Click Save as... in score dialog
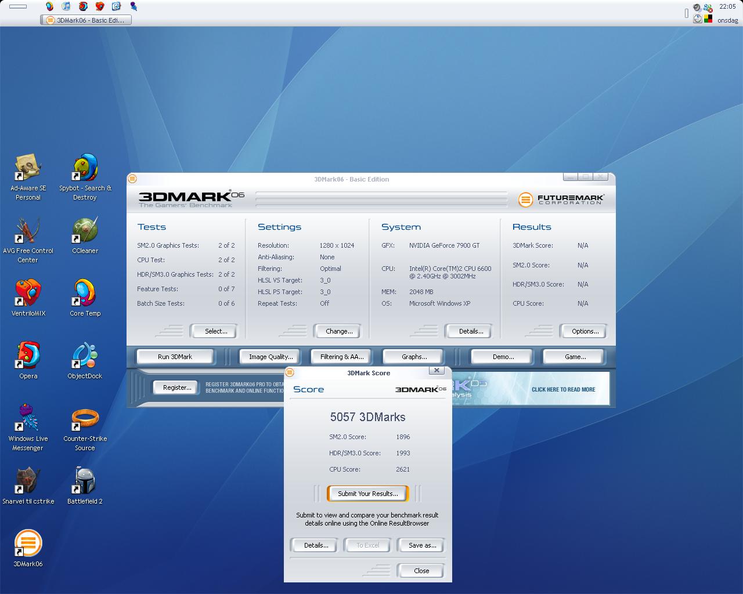 pyautogui.click(x=422, y=545)
